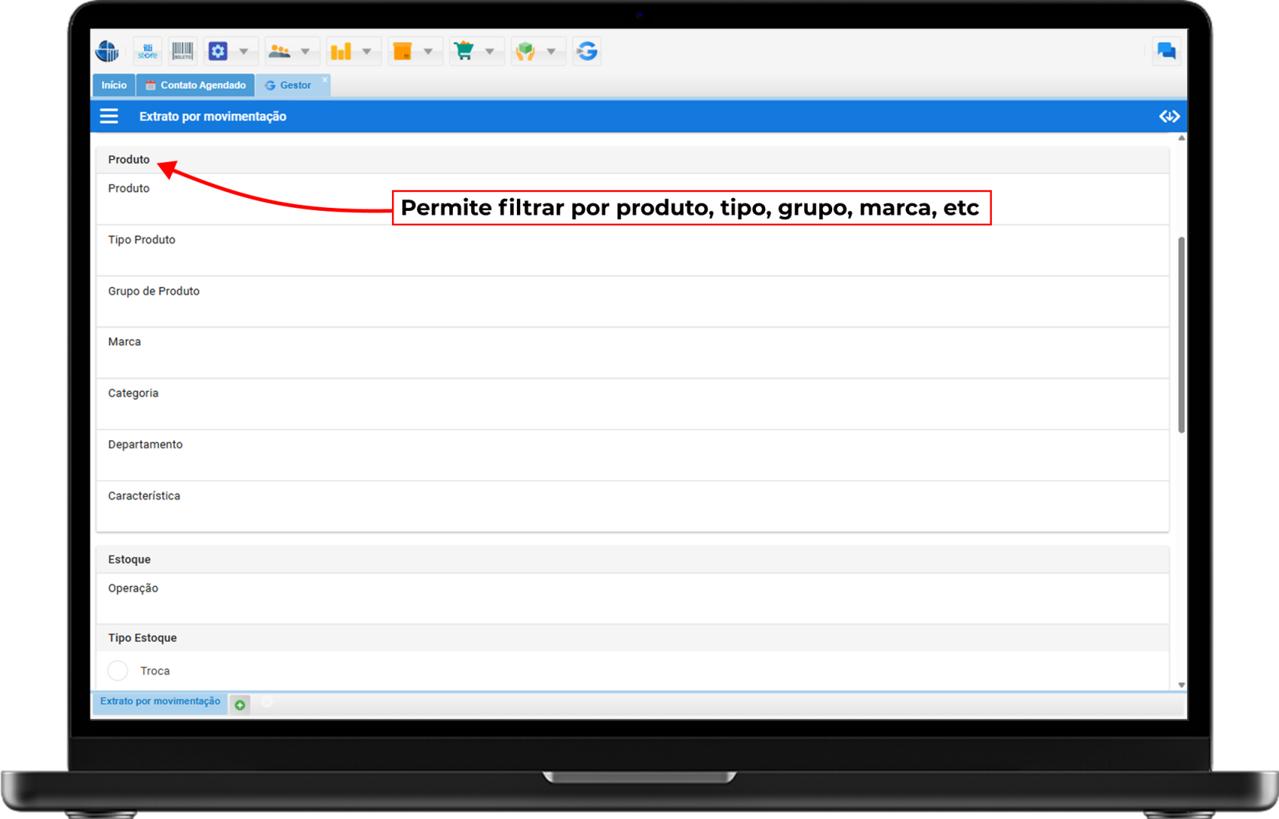Open the illi store icon
1279x819 pixels.
(147, 51)
